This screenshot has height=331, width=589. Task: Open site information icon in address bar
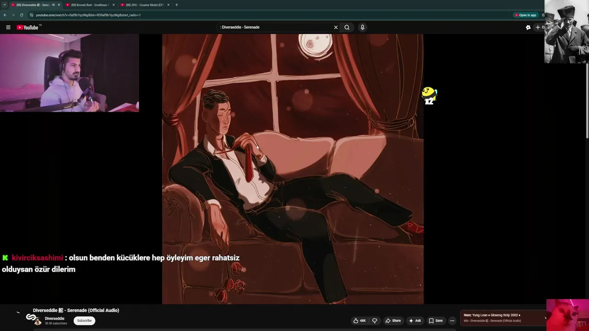[31, 15]
